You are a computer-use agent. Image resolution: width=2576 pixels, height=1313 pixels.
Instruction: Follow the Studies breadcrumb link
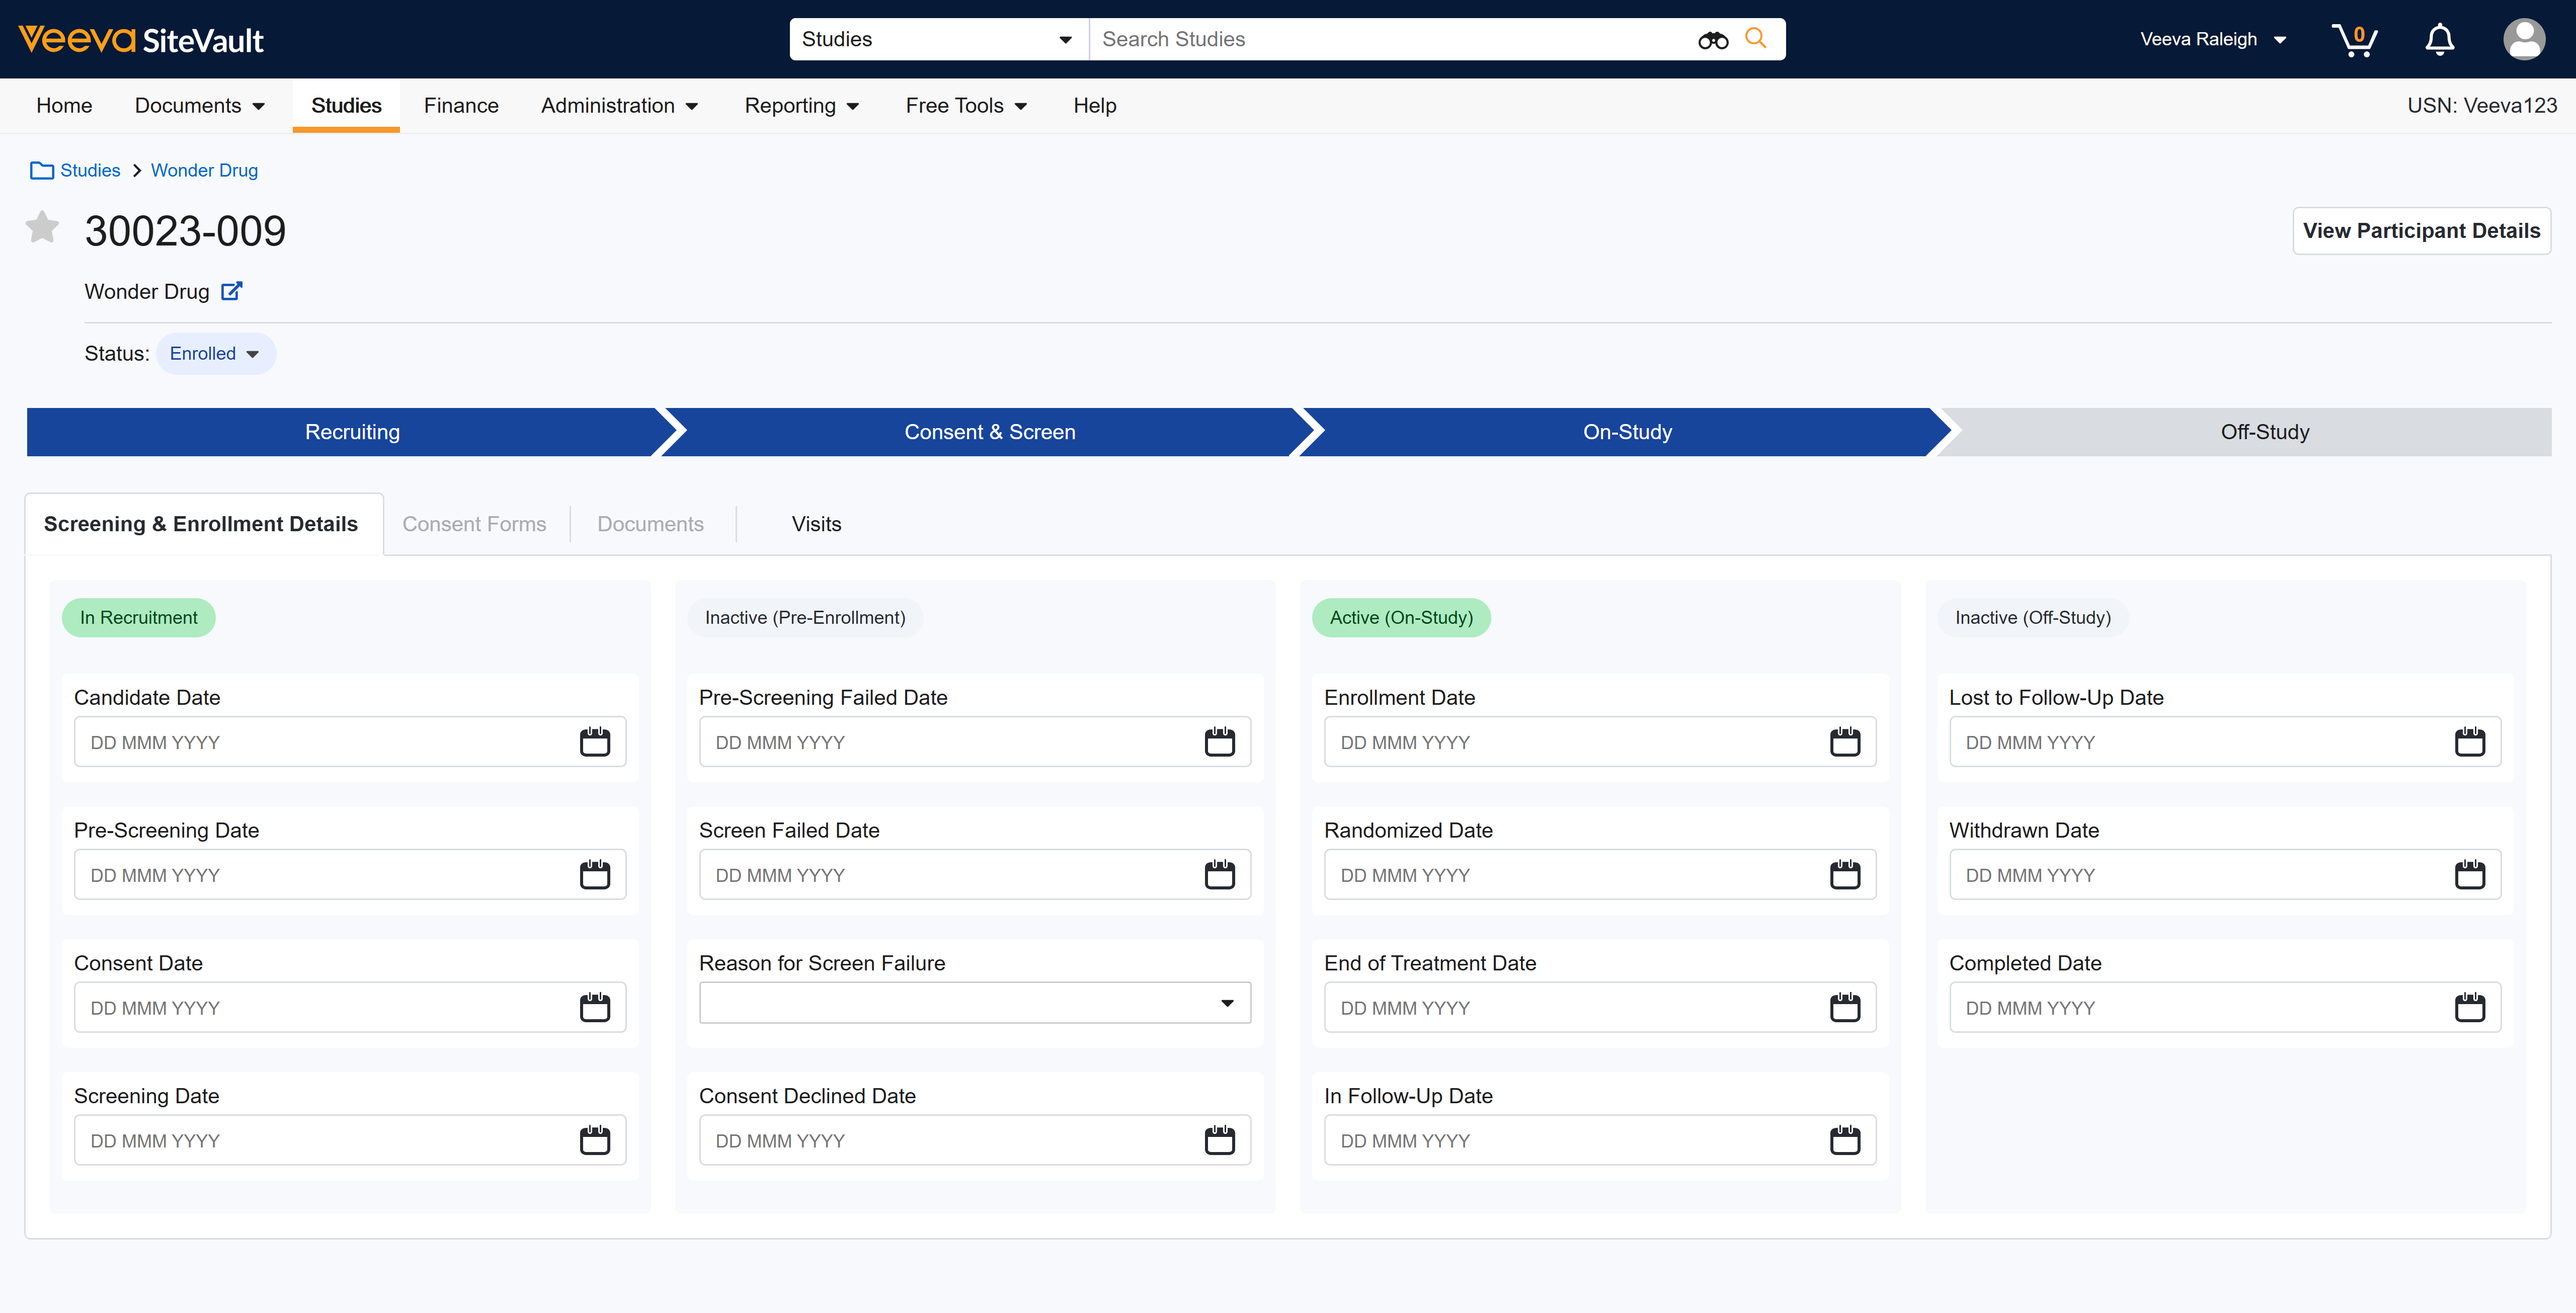[90, 170]
